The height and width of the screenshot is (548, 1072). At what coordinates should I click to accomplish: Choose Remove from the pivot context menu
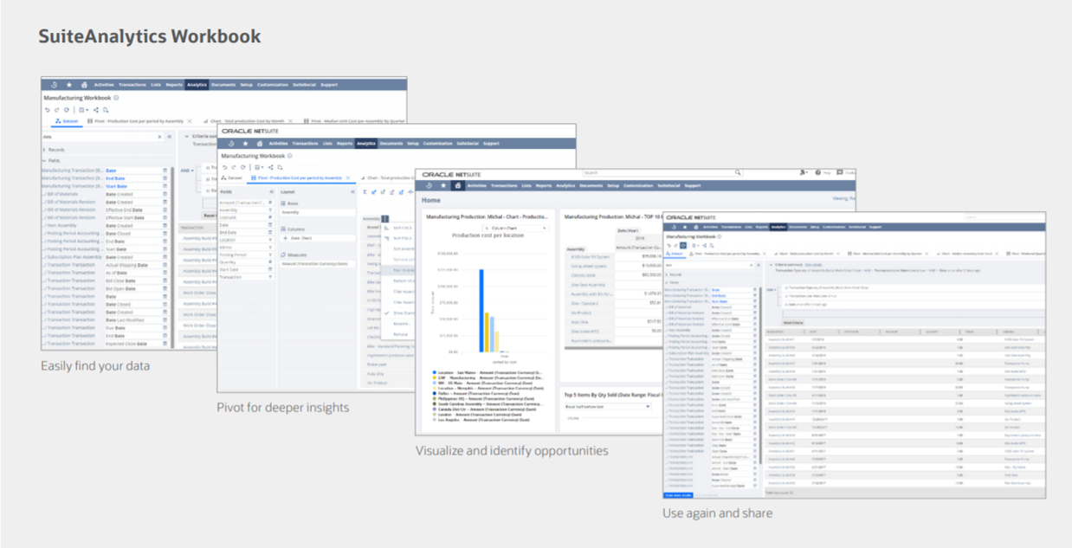point(397,334)
